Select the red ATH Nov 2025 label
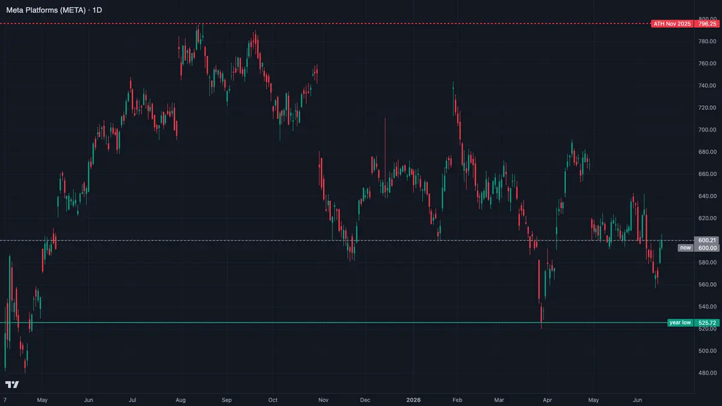 pyautogui.click(x=673, y=23)
